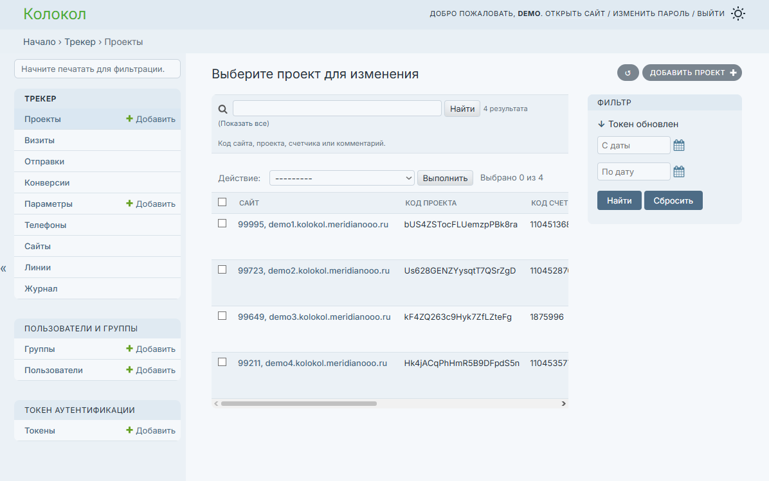Screen dimensions: 769x481
Task: Focus the main project search field
Action: coord(337,109)
